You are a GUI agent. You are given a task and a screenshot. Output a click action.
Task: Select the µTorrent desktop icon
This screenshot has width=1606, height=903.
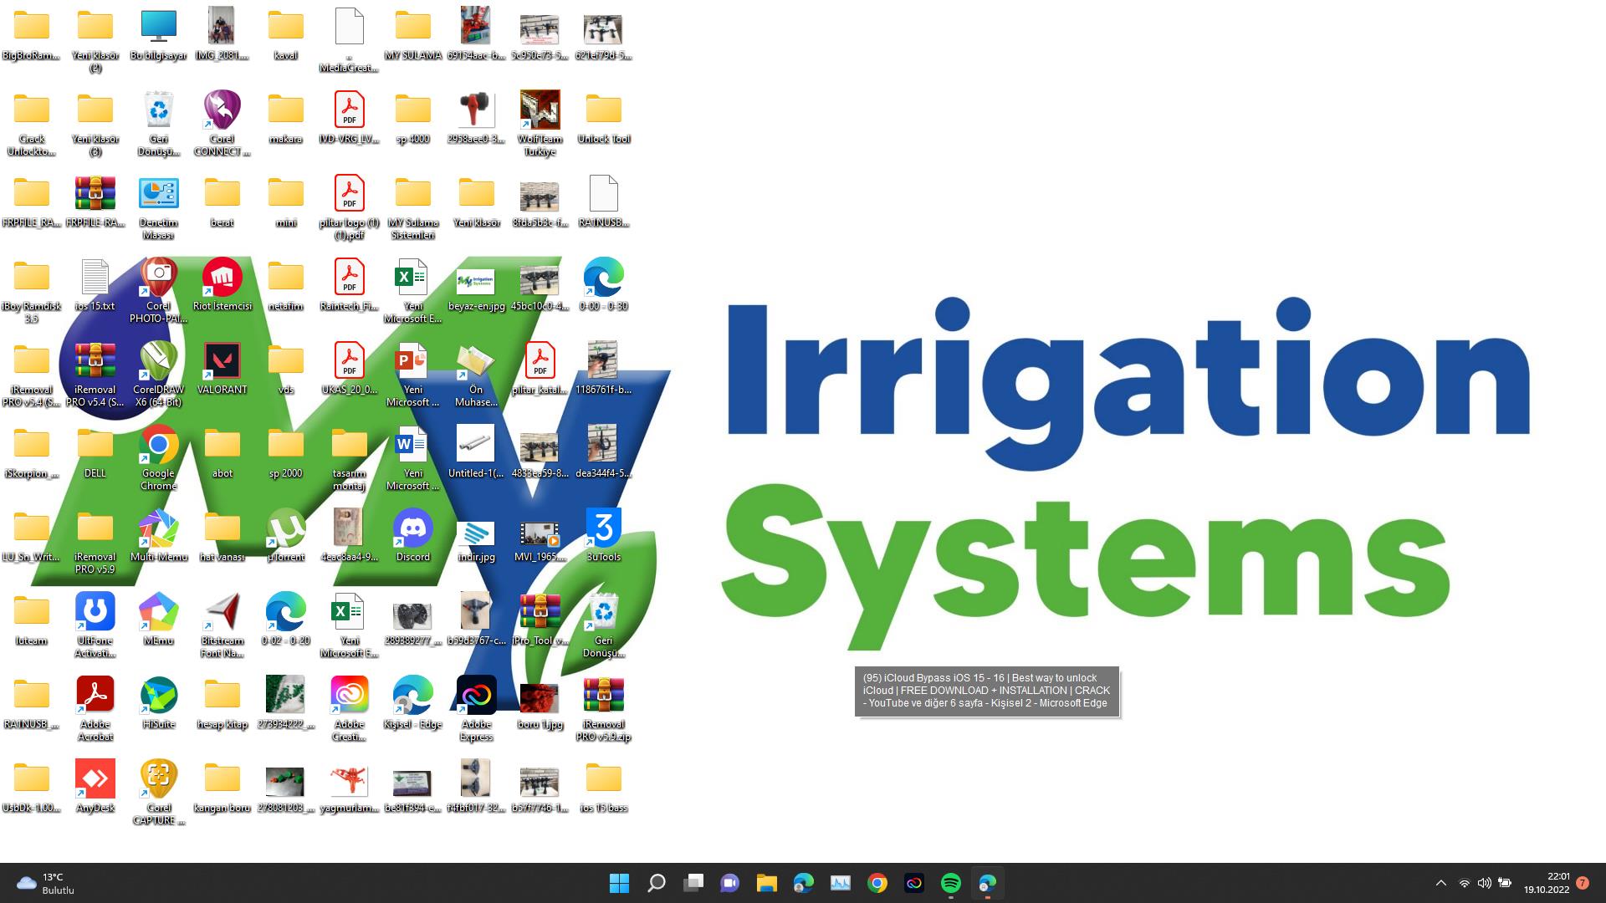285,528
